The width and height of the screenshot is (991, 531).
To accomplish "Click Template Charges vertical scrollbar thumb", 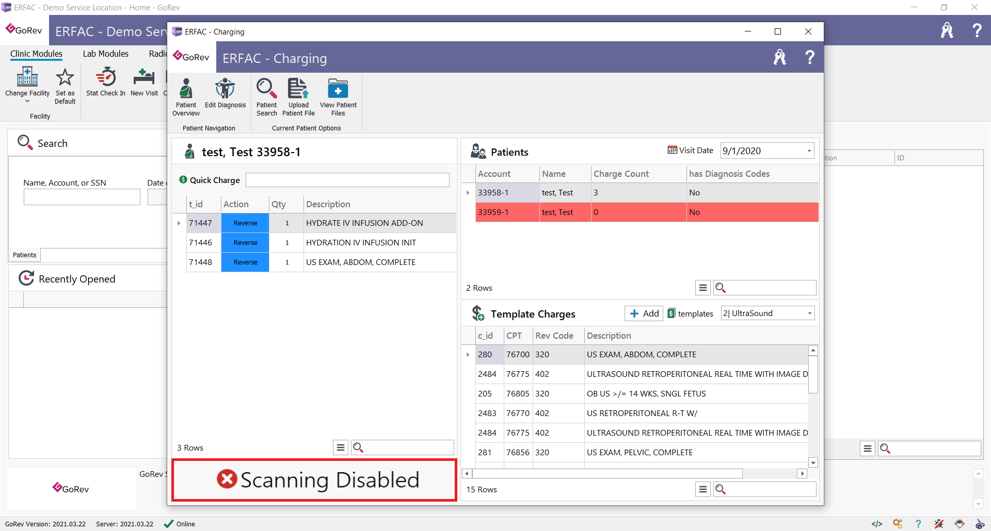I will point(813,374).
